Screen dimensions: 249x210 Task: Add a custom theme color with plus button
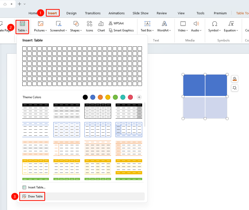click(x=139, y=97)
